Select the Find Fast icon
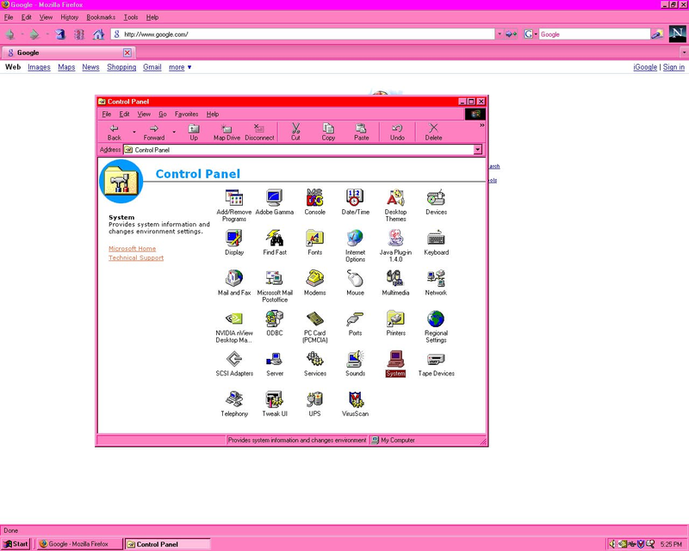 click(274, 243)
